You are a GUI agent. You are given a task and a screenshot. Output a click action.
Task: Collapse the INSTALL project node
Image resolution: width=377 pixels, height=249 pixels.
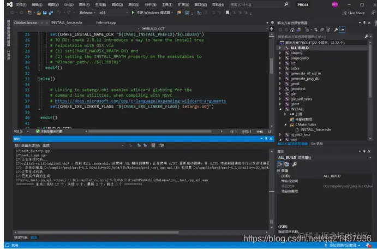(x=280, y=109)
